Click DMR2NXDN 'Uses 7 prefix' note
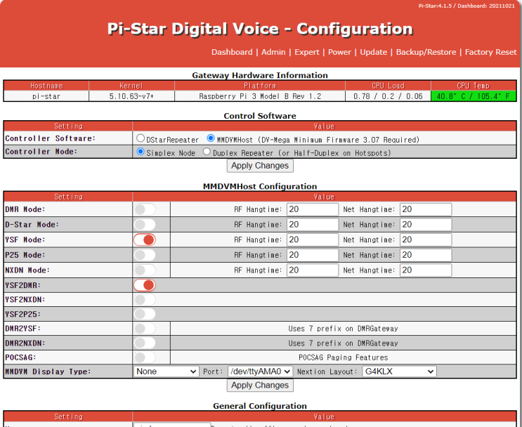The image size is (522, 427). point(344,343)
